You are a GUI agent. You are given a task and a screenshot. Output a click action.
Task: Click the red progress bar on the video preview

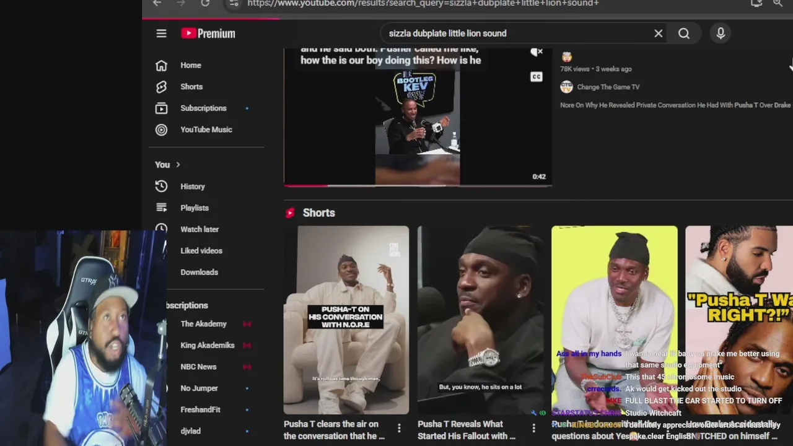[x=306, y=185]
